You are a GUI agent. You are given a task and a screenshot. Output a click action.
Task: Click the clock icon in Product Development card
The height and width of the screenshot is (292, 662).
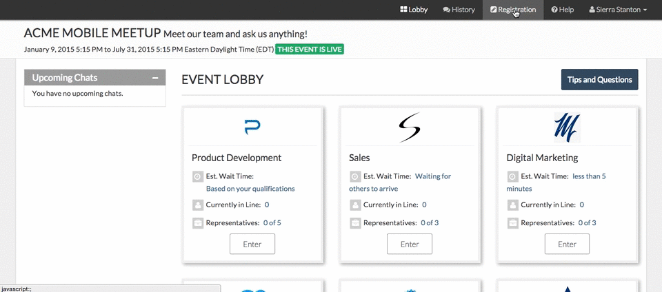tap(198, 176)
